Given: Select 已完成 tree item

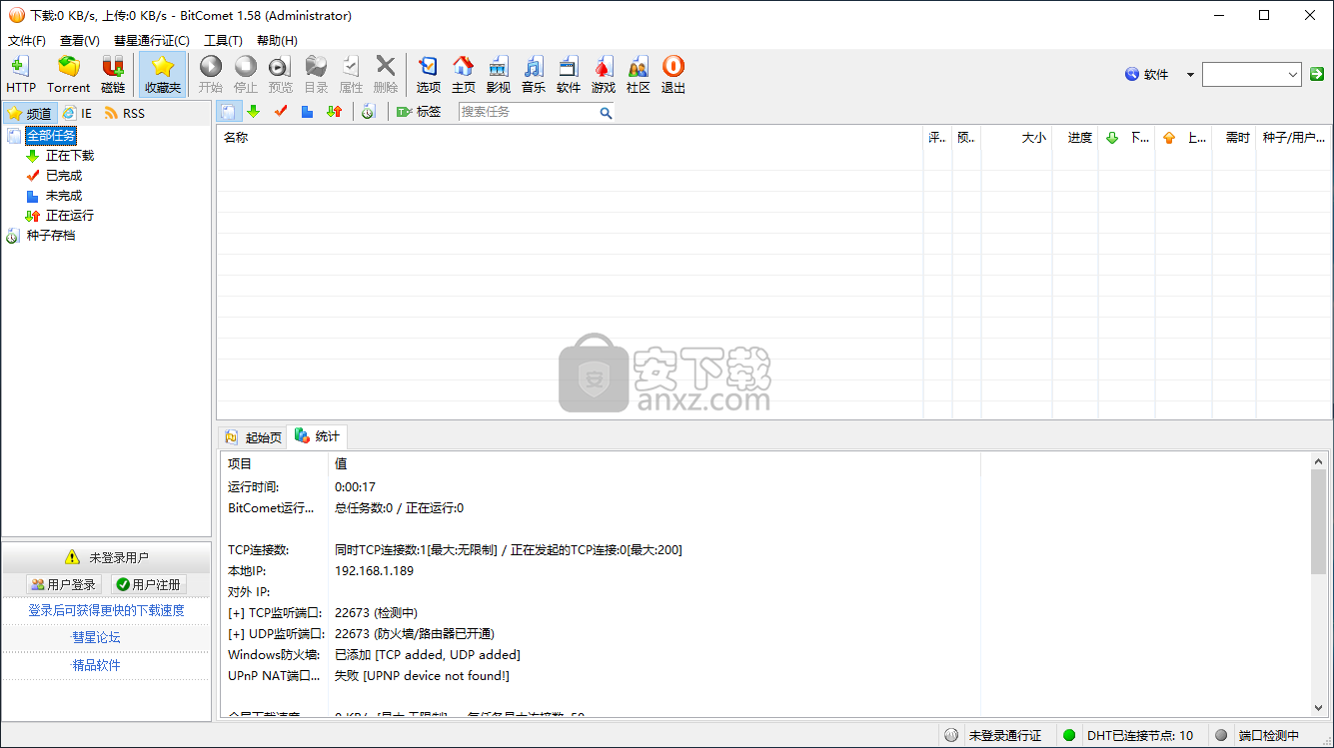Looking at the screenshot, I should click(64, 176).
